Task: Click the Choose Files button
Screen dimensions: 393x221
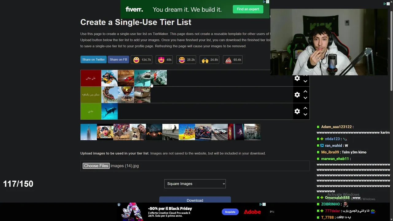Action: click(96, 166)
